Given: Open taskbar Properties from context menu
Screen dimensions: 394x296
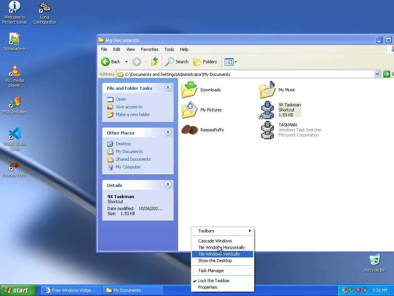Looking at the screenshot, I should [x=222, y=287].
